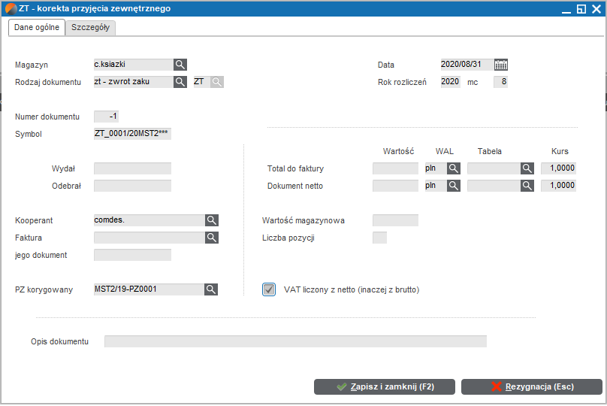Open PZ korygowany lookup magnifier icon
607x406 pixels.
point(210,289)
